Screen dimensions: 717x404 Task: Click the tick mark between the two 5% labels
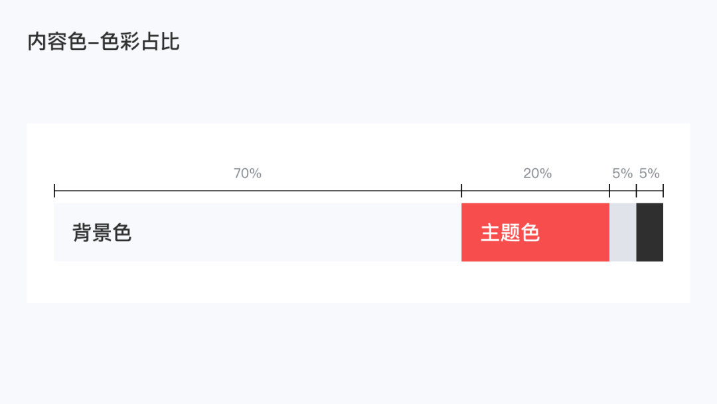point(637,191)
